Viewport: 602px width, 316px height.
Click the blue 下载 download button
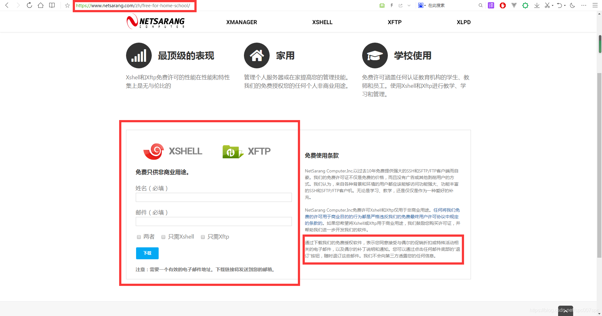coord(147,253)
